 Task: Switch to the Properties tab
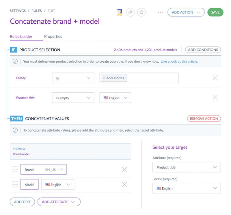click(53, 36)
